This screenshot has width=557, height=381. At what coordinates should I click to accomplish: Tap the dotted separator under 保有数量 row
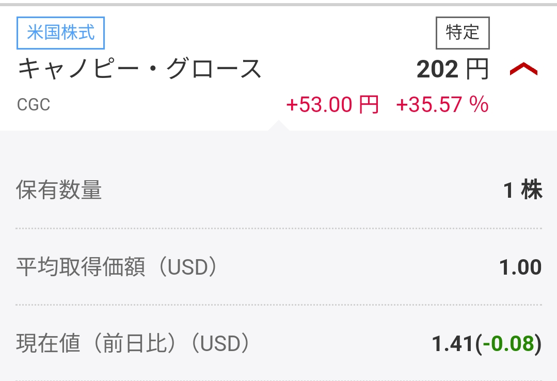coord(278,228)
